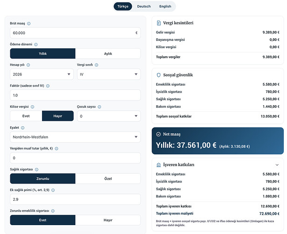Open the Hesap yılı dropdown showing 2026

pyautogui.click(x=42, y=74)
